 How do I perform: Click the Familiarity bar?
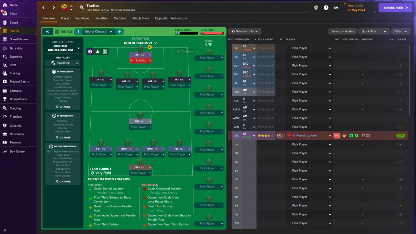[x=187, y=33]
